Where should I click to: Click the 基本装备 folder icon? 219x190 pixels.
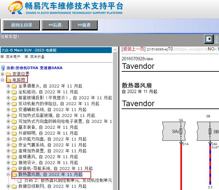pyautogui.click(x=14, y=127)
